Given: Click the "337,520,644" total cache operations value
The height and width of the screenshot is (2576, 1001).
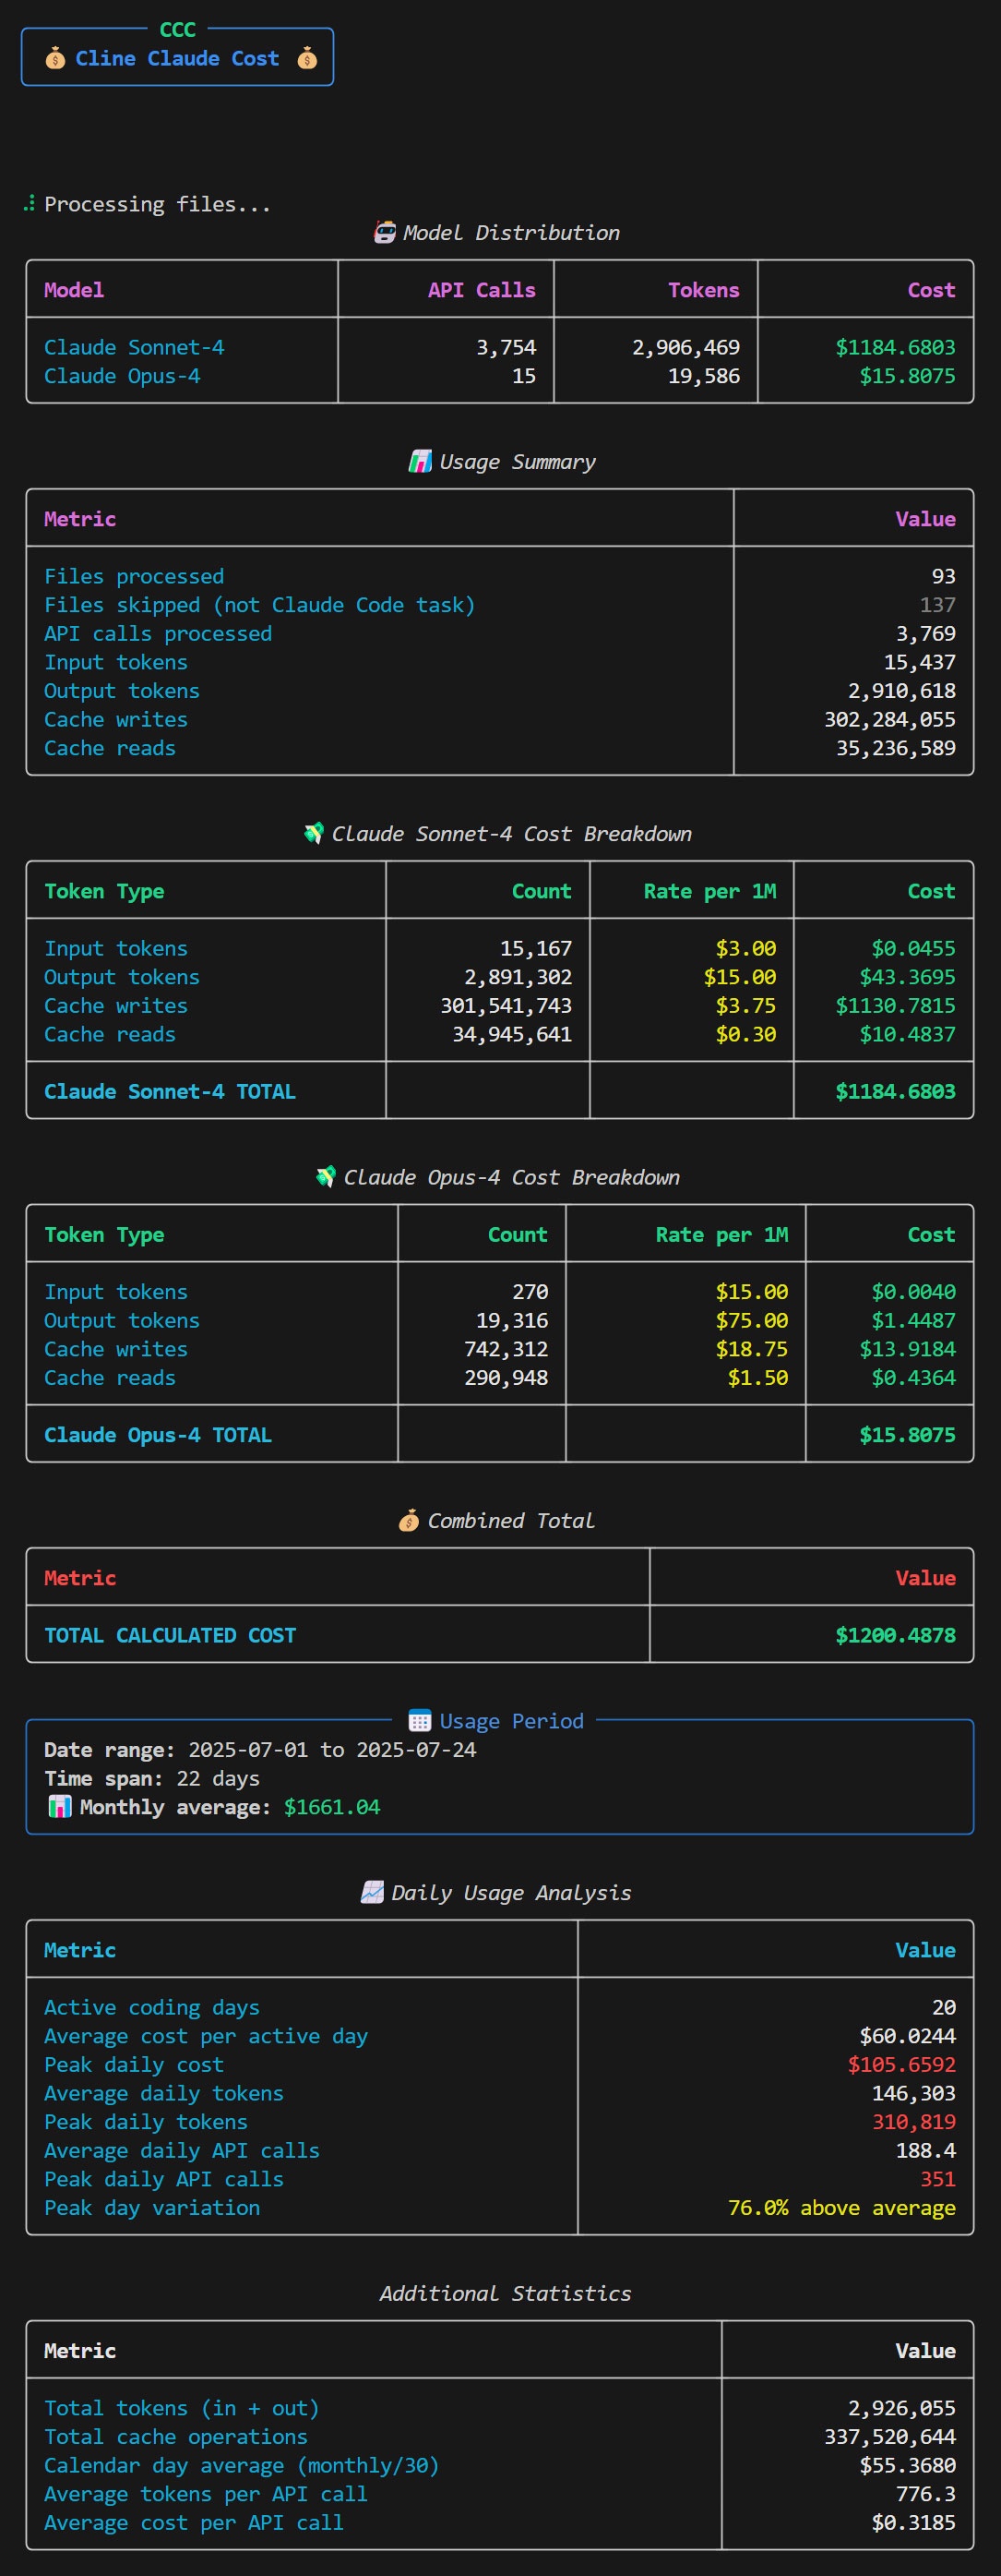Looking at the screenshot, I should click(889, 2437).
